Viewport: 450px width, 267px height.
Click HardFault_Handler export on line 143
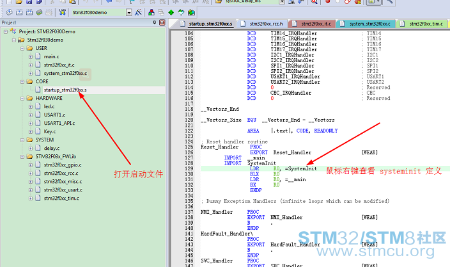[x=295, y=245]
